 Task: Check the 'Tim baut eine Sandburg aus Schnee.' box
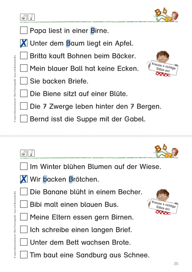(24, 255)
